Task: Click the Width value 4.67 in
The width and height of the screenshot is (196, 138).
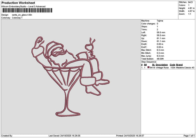Action: pyautogui.click(x=191, y=11)
